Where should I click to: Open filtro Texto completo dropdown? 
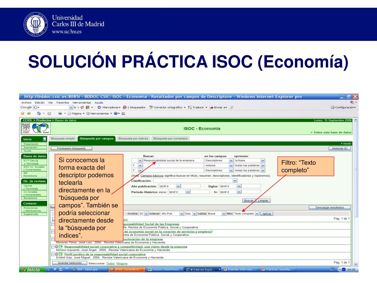click(x=257, y=214)
